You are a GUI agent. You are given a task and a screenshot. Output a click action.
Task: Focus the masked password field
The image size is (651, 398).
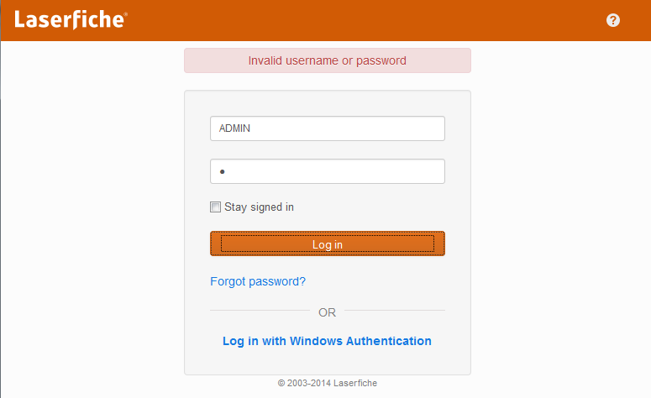click(x=327, y=171)
